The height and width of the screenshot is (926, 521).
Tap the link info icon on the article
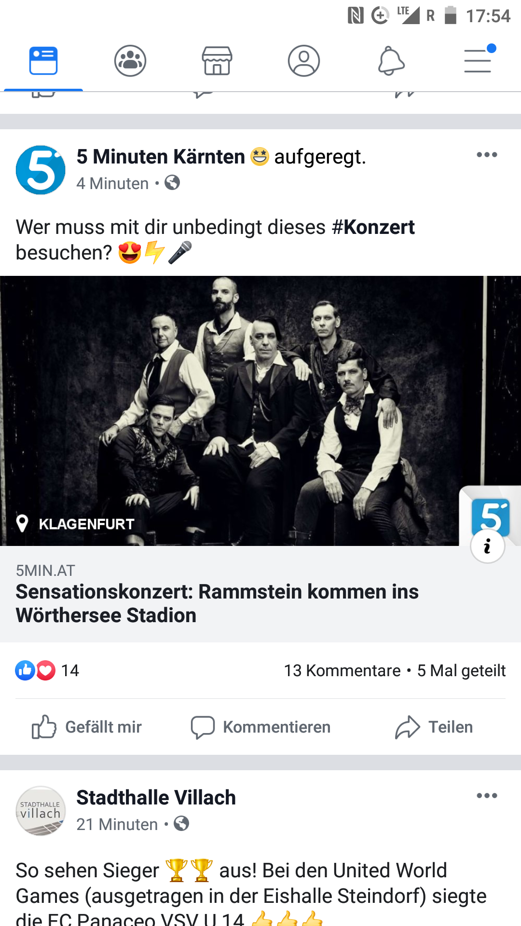pos(488,546)
